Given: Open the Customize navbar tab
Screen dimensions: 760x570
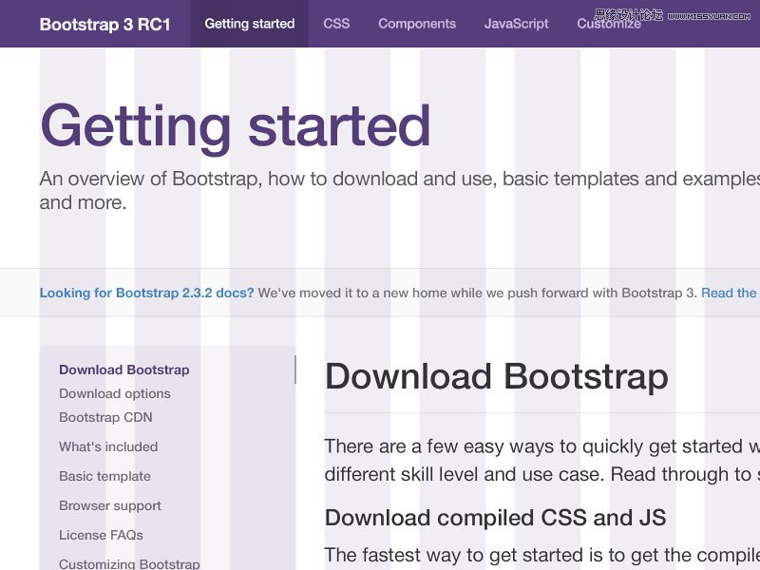Looking at the screenshot, I should [609, 25].
